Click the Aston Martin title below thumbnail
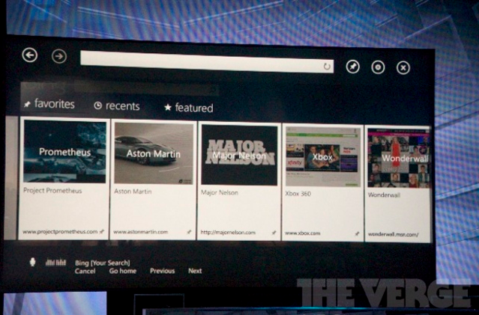 133,192
